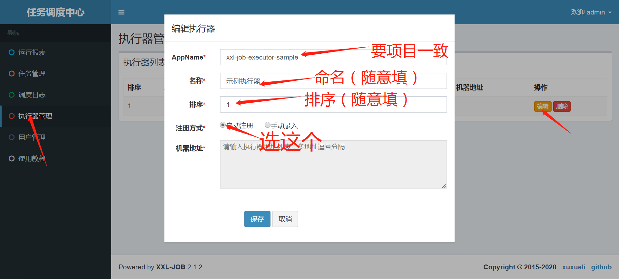Click the 编辑执行器 dialog title
The image size is (619, 279).
pyautogui.click(x=193, y=29)
